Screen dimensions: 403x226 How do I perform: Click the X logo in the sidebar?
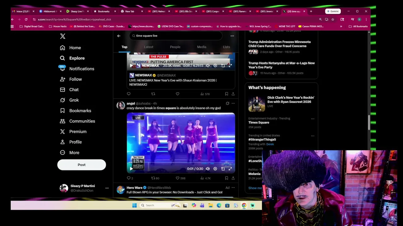coord(63,36)
